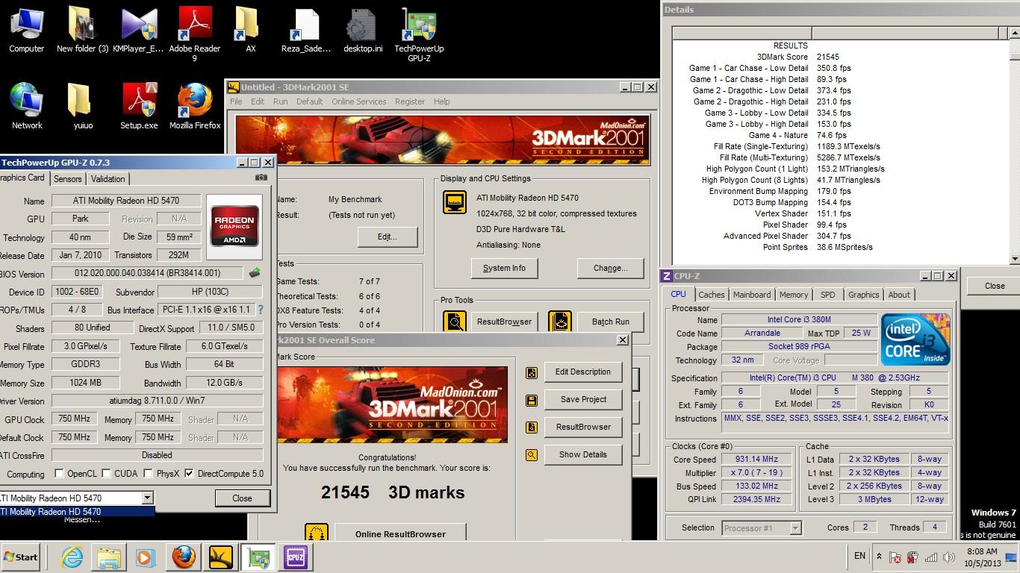Click the Close button in GPU-Z

point(242,498)
